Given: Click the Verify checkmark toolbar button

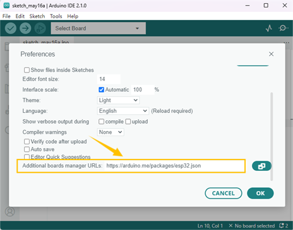Looking at the screenshot, I should click(x=11, y=28).
